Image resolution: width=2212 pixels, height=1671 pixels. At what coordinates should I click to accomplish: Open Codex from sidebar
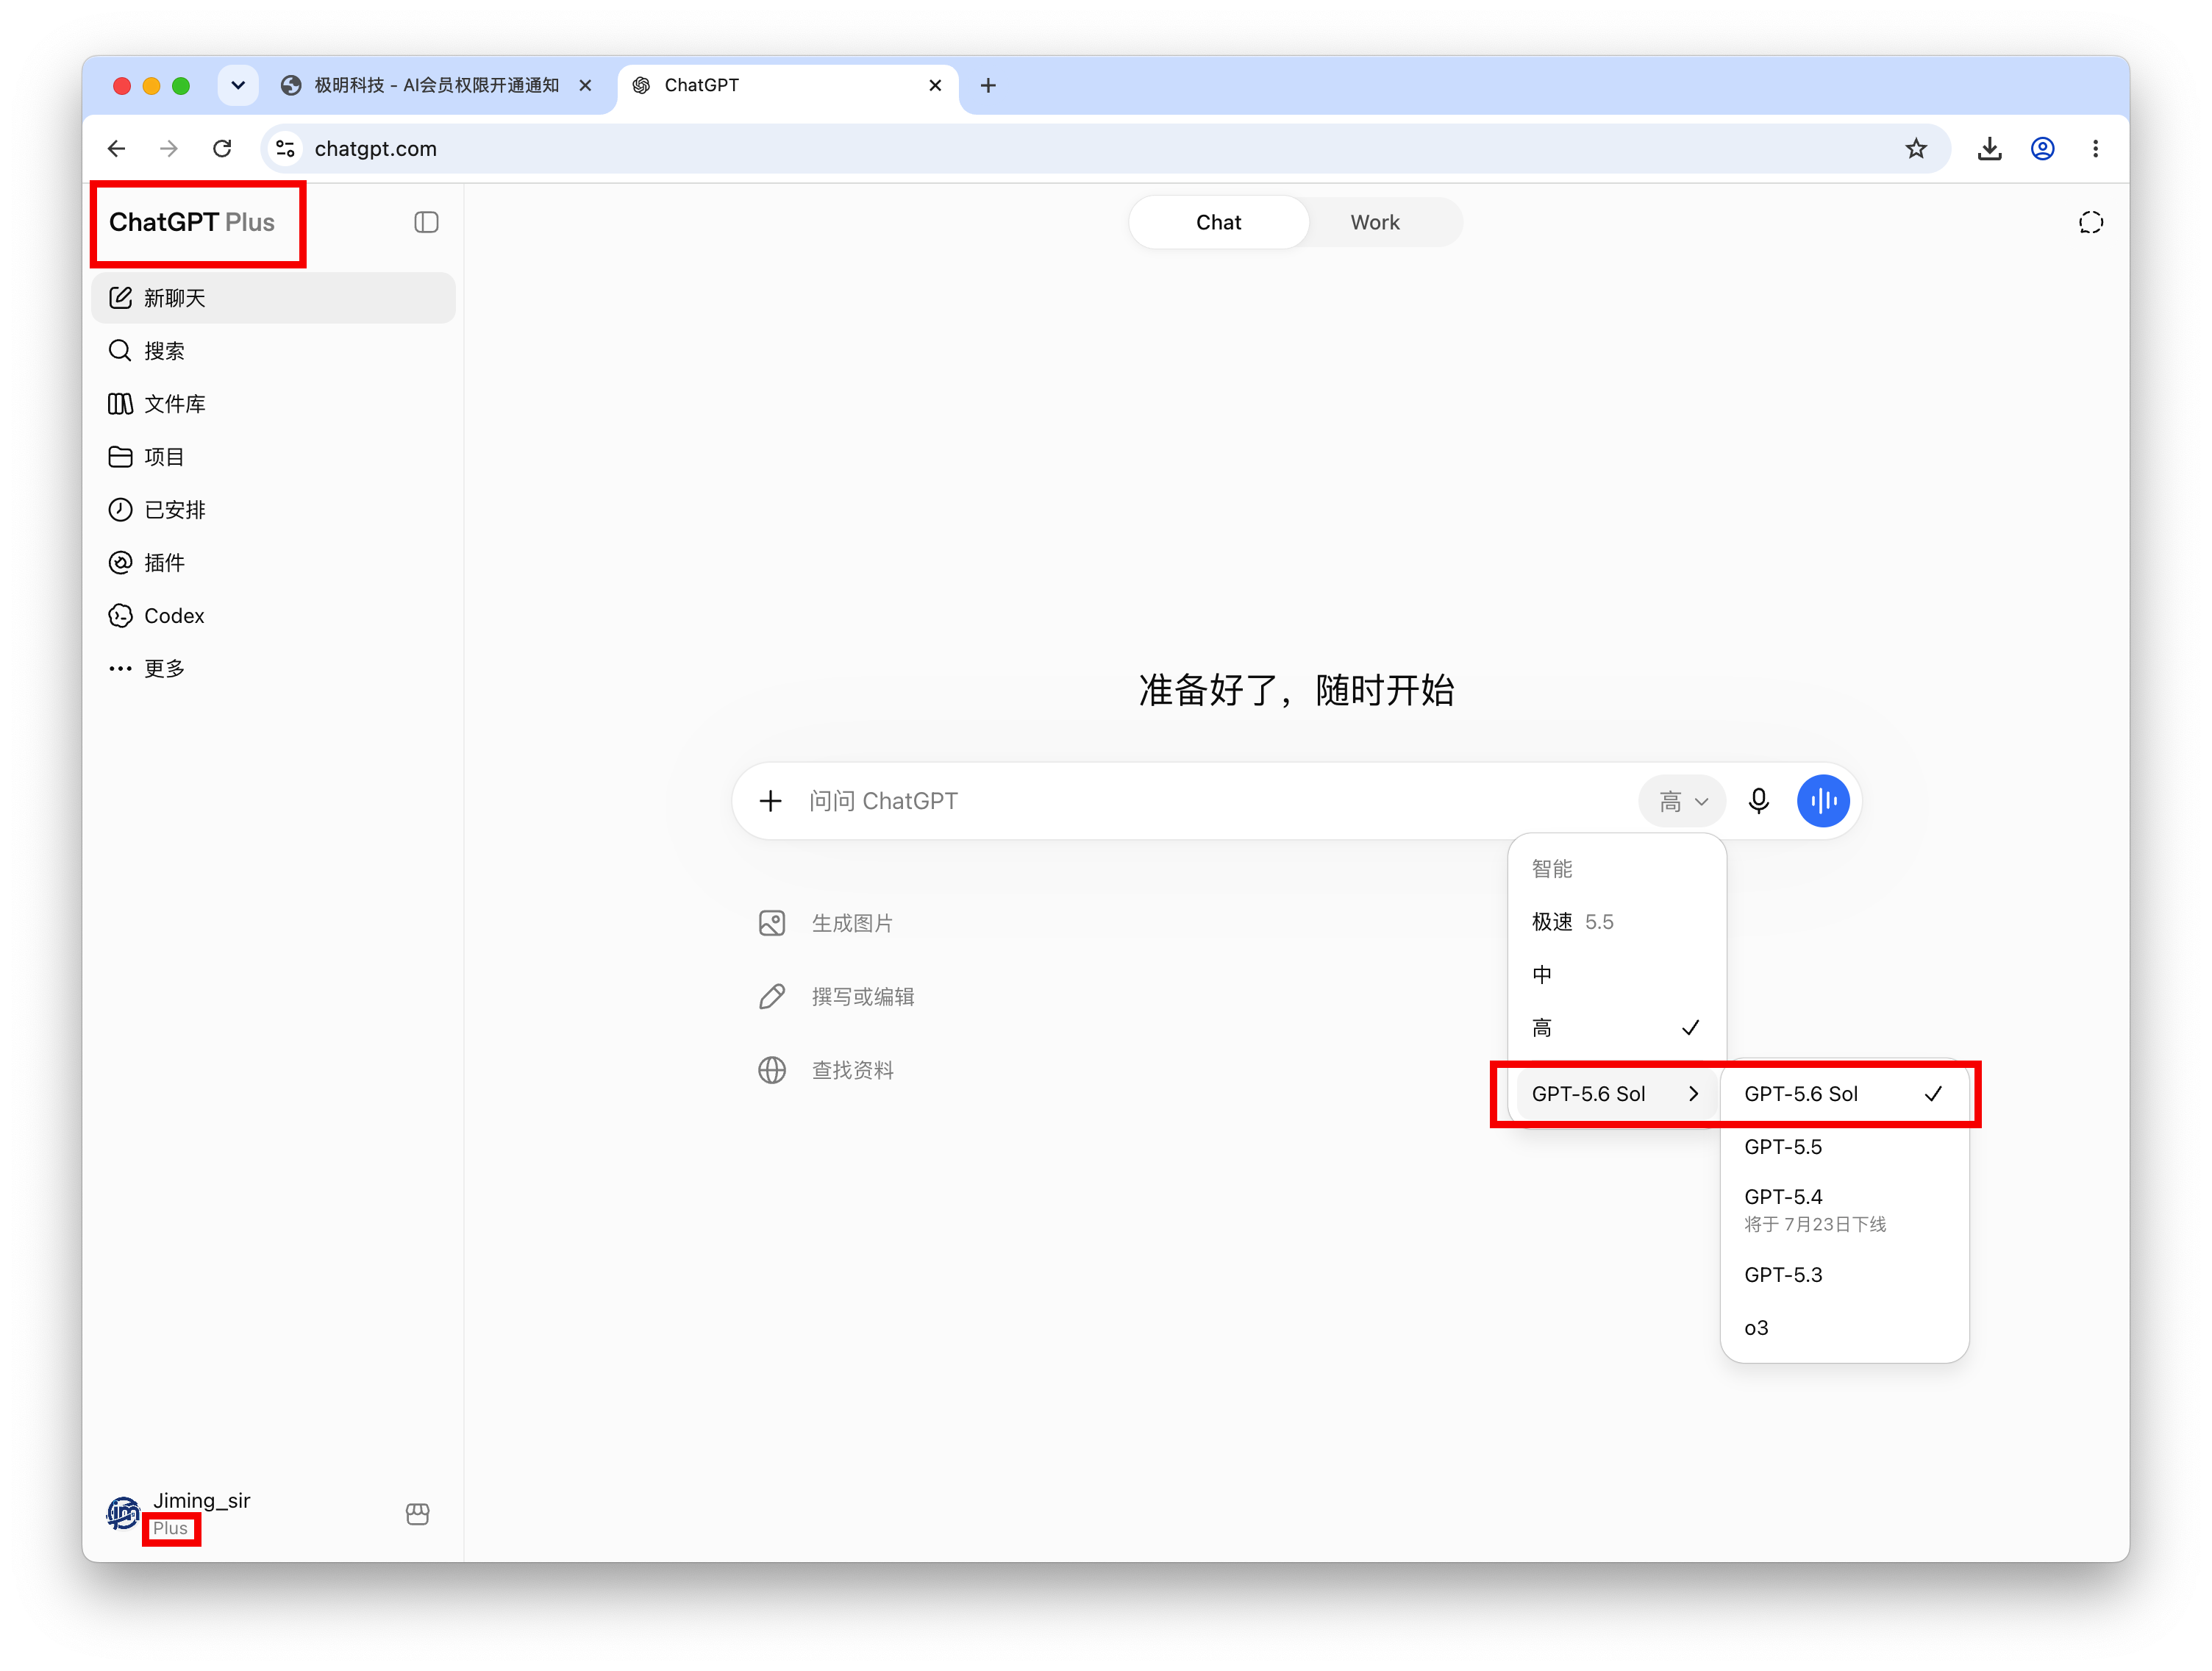tap(273, 616)
